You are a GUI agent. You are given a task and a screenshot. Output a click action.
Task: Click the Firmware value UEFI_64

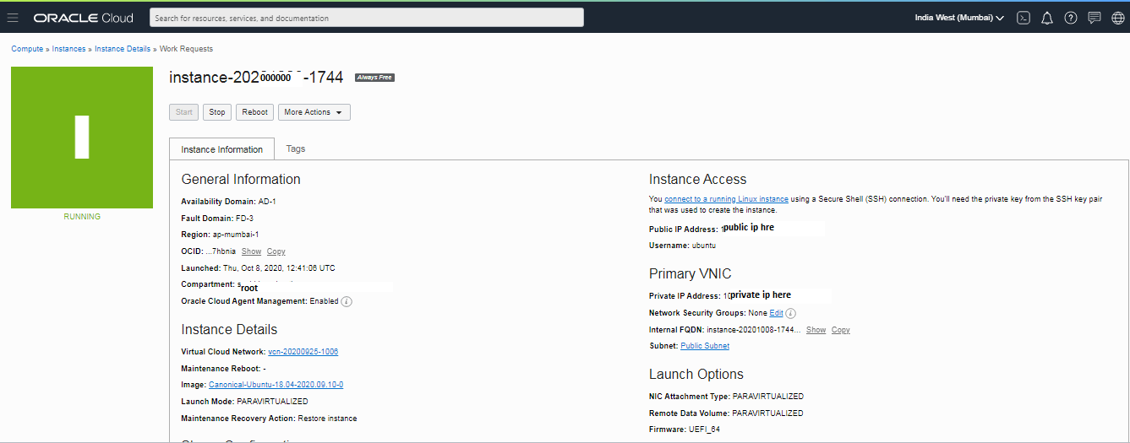click(x=704, y=429)
